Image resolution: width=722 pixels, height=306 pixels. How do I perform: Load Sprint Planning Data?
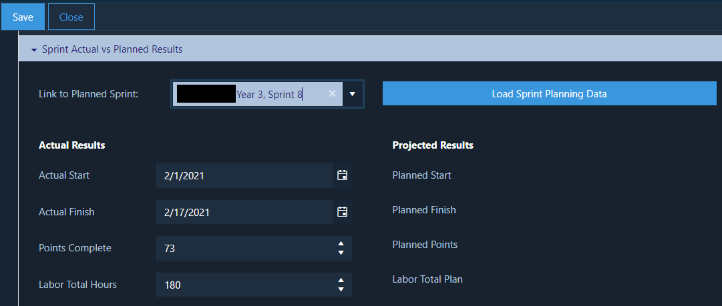pos(549,94)
